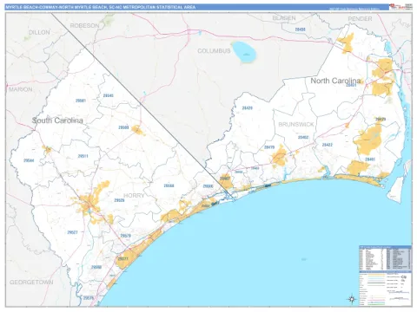The width and height of the screenshot is (417, 312).
Task: Click the ROBESON county label
Action: (x=84, y=26)
